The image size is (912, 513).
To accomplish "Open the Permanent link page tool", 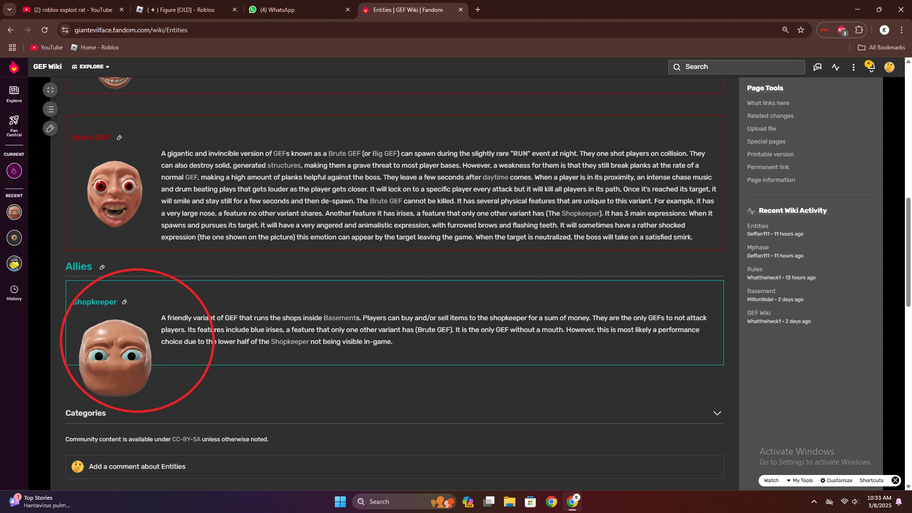I will [768, 167].
